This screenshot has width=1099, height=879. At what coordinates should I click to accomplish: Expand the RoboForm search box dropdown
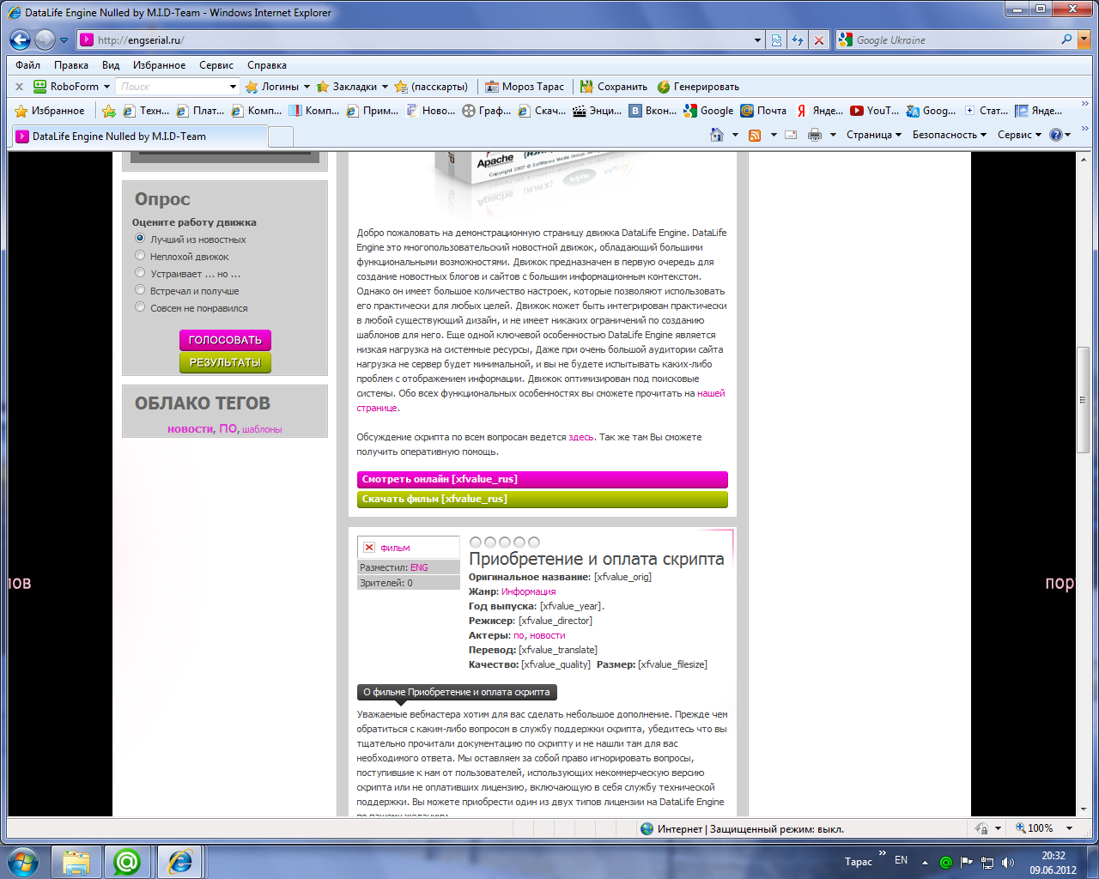pyautogui.click(x=233, y=87)
